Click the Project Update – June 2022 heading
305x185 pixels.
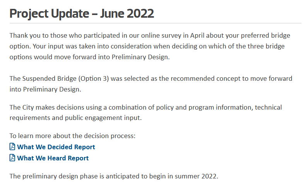pos(82,13)
